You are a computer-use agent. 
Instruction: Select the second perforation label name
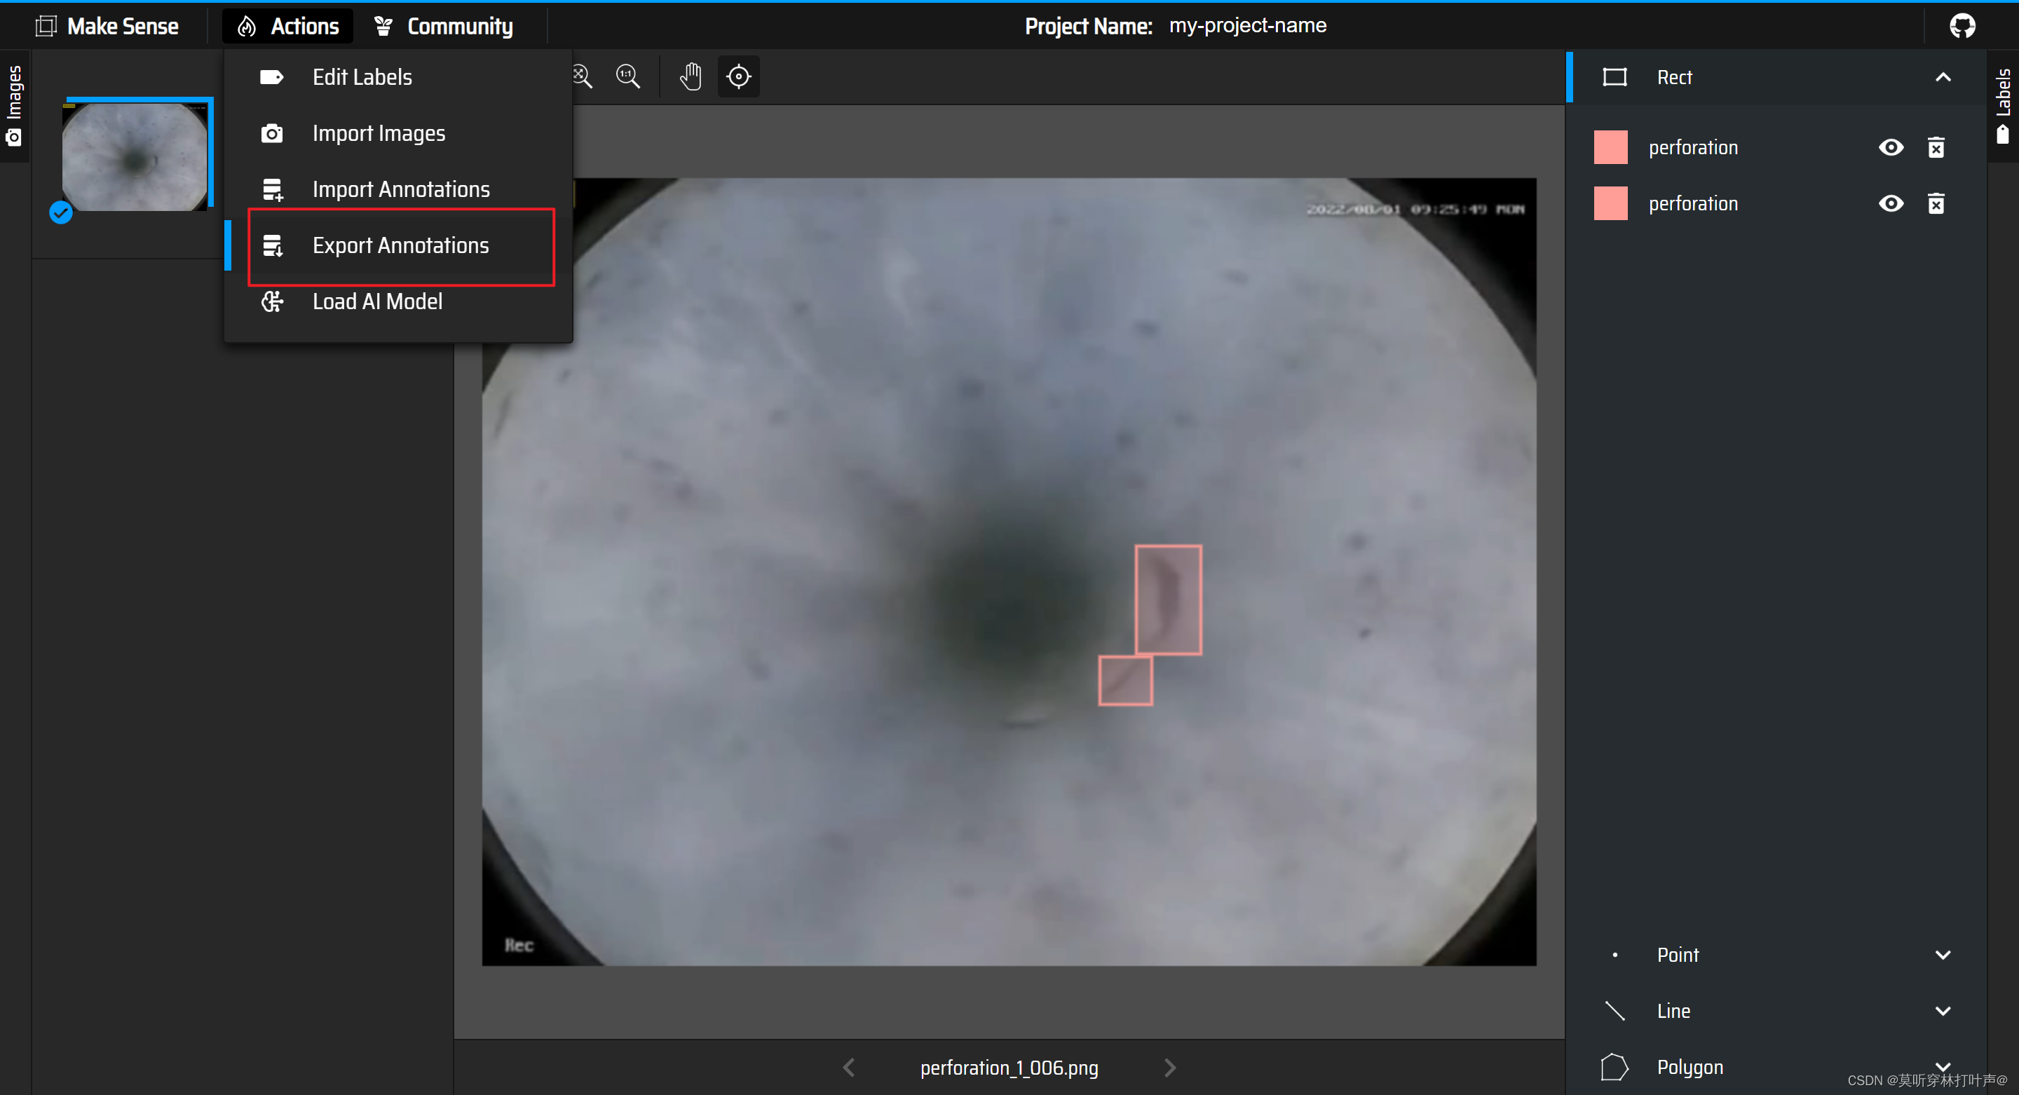click(1693, 204)
